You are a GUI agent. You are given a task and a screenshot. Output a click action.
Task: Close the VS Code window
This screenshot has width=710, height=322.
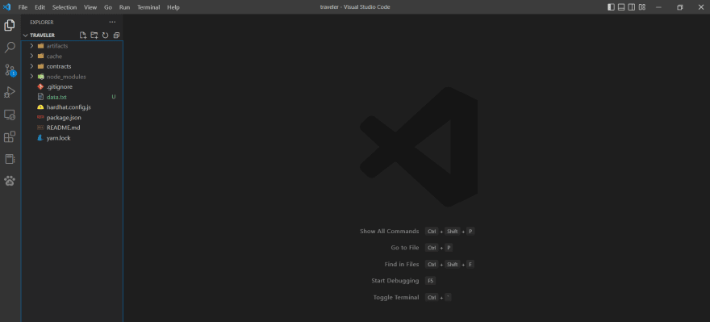coord(700,6)
